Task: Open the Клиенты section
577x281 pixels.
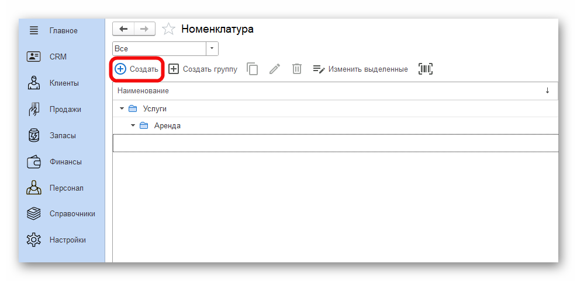Action: pos(64,83)
